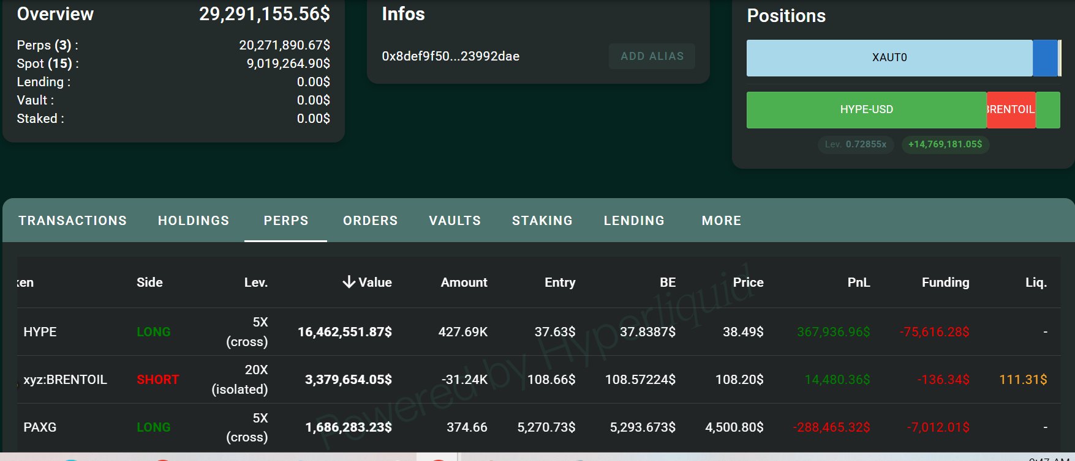Screen dimensions: 1075x461
Task: Open the Staking tab
Action: 542,221
